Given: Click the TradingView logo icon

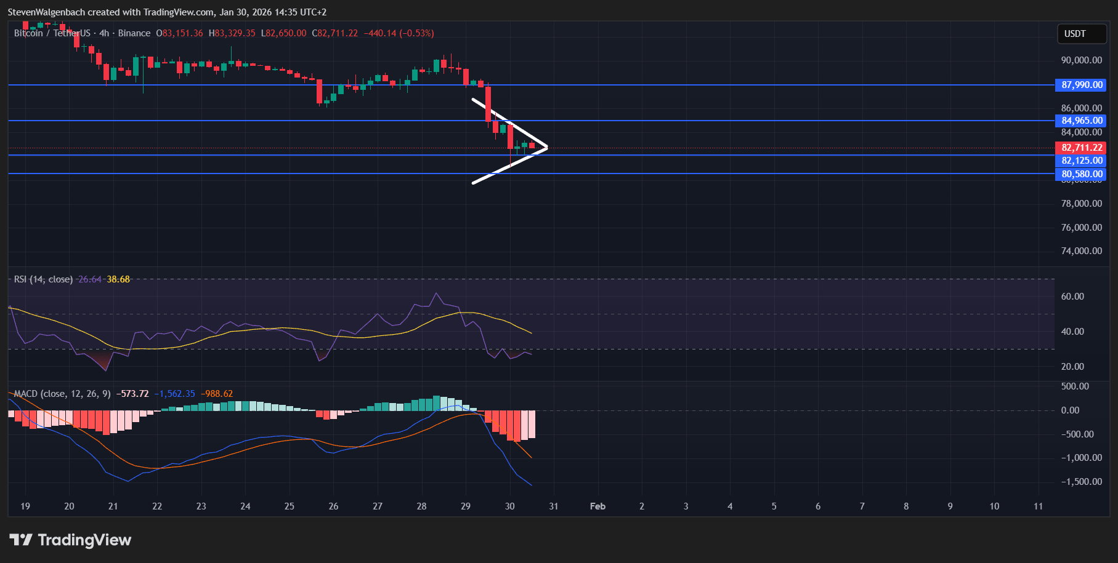Looking at the screenshot, I should coord(21,540).
